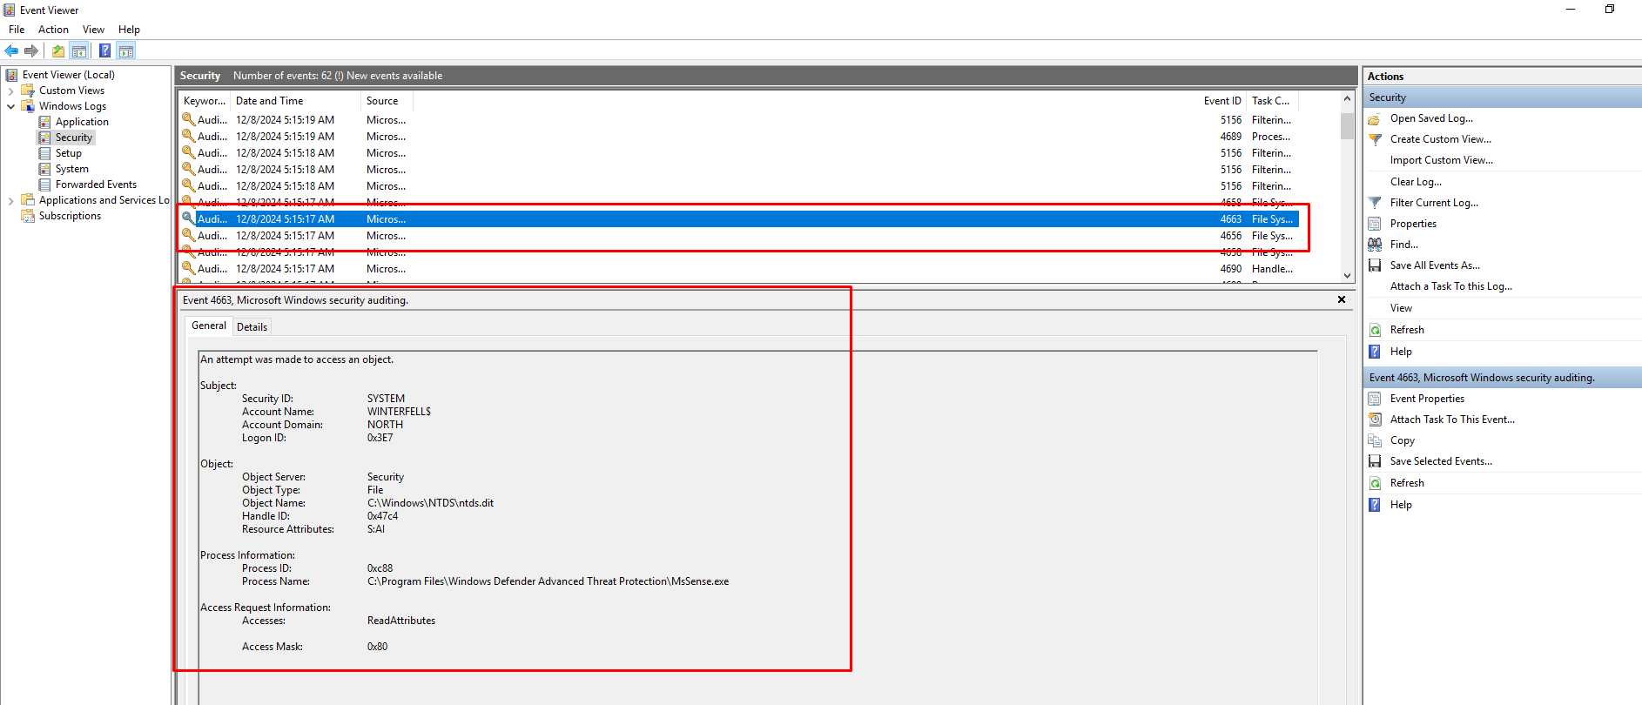Image resolution: width=1642 pixels, height=705 pixels.
Task: Click the Forwarded Events log icon
Action: click(44, 185)
